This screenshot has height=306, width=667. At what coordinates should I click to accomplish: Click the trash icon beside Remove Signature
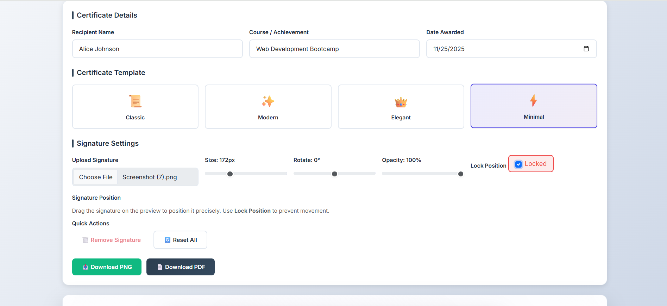click(x=85, y=240)
